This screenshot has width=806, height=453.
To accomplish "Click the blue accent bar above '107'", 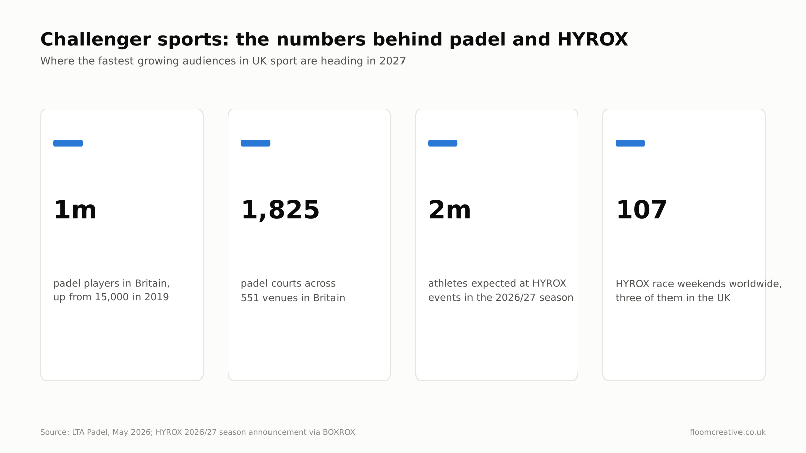I will click(630, 143).
